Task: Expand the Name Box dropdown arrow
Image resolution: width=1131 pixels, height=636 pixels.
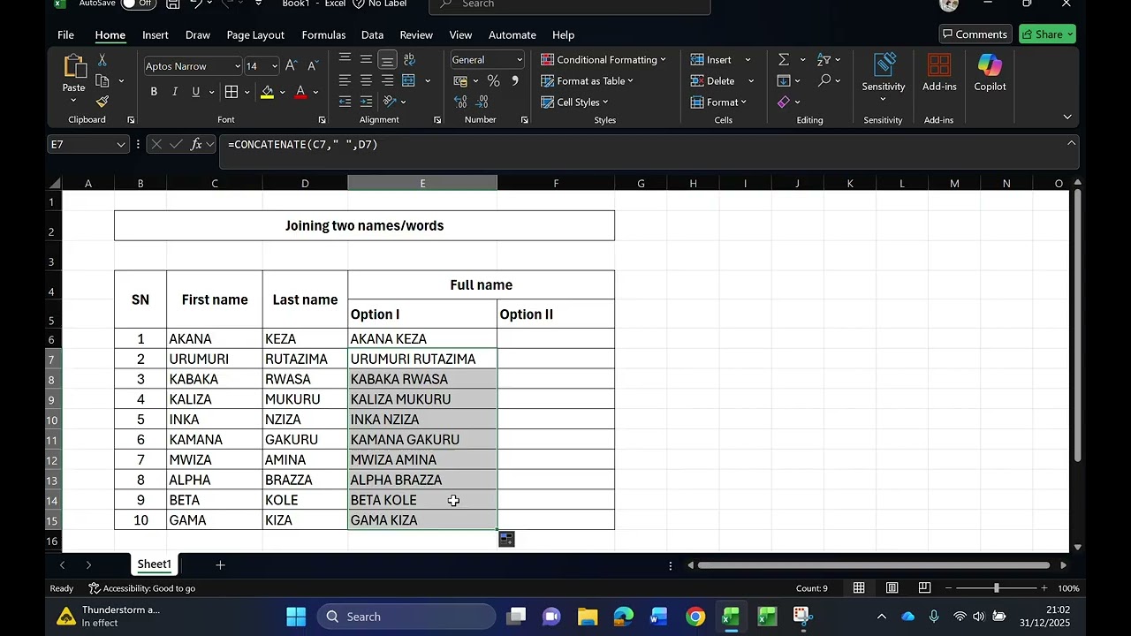Action: (121, 144)
